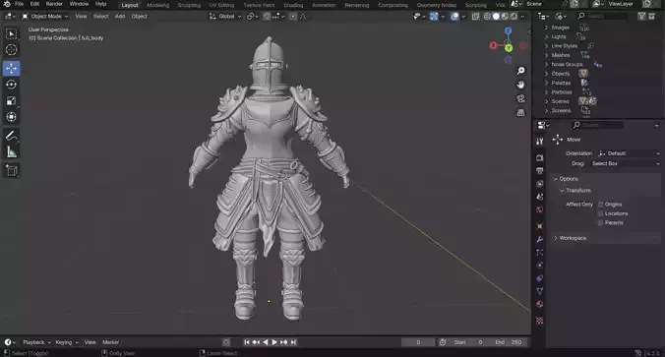Open the Object Mode dropdown

pos(45,16)
